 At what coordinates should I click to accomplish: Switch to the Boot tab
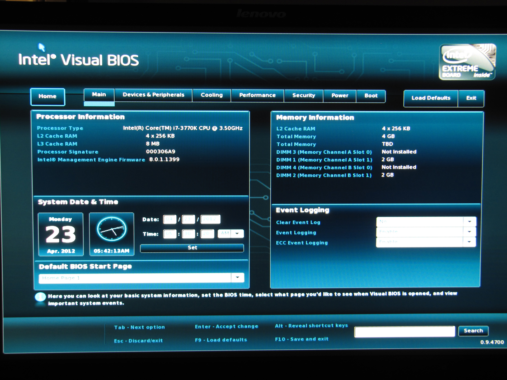371,96
